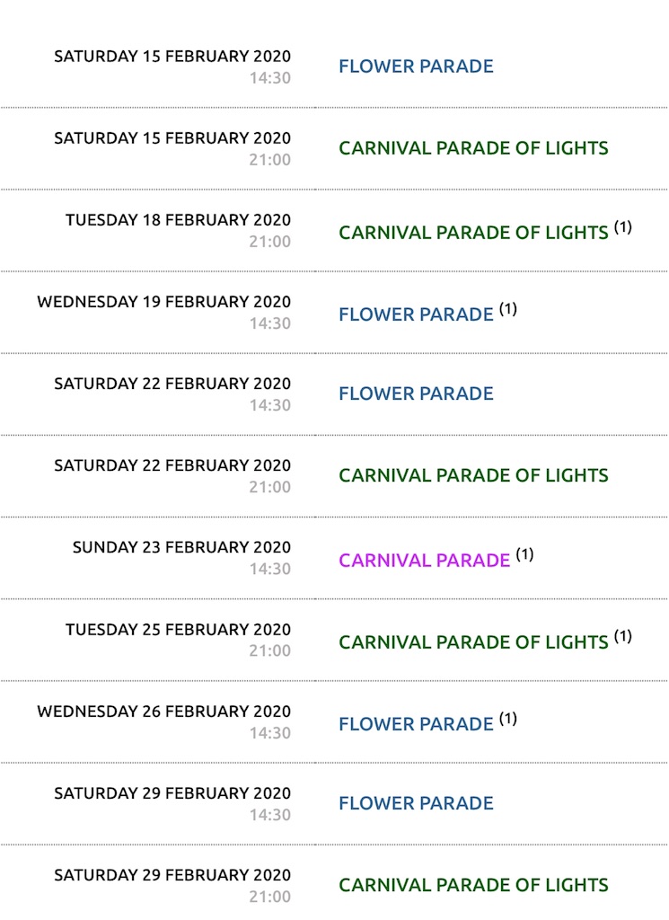Open Flower Parade on Saturday 29 February
This screenshot has width=669, height=920.
pos(416,803)
